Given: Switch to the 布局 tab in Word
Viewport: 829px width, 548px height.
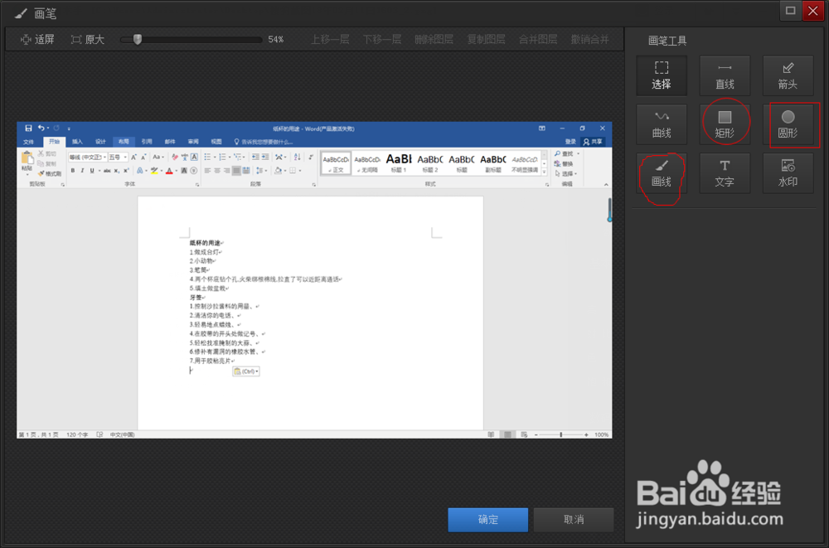Looking at the screenshot, I should click(x=124, y=142).
